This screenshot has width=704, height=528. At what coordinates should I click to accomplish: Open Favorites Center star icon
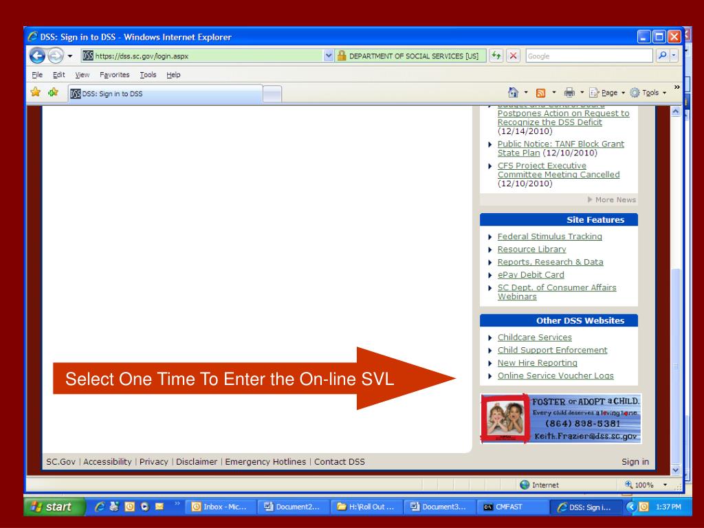click(36, 93)
